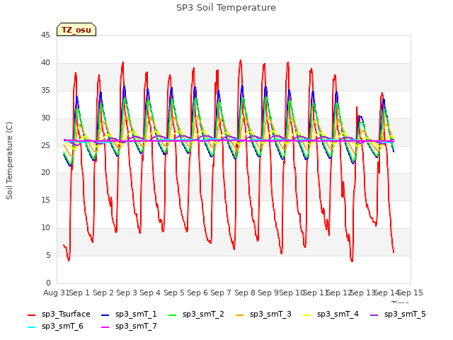Viewport: 453px width, 340px height.
Task: Click the Sep 7 x-axis date label
Action: (221, 293)
